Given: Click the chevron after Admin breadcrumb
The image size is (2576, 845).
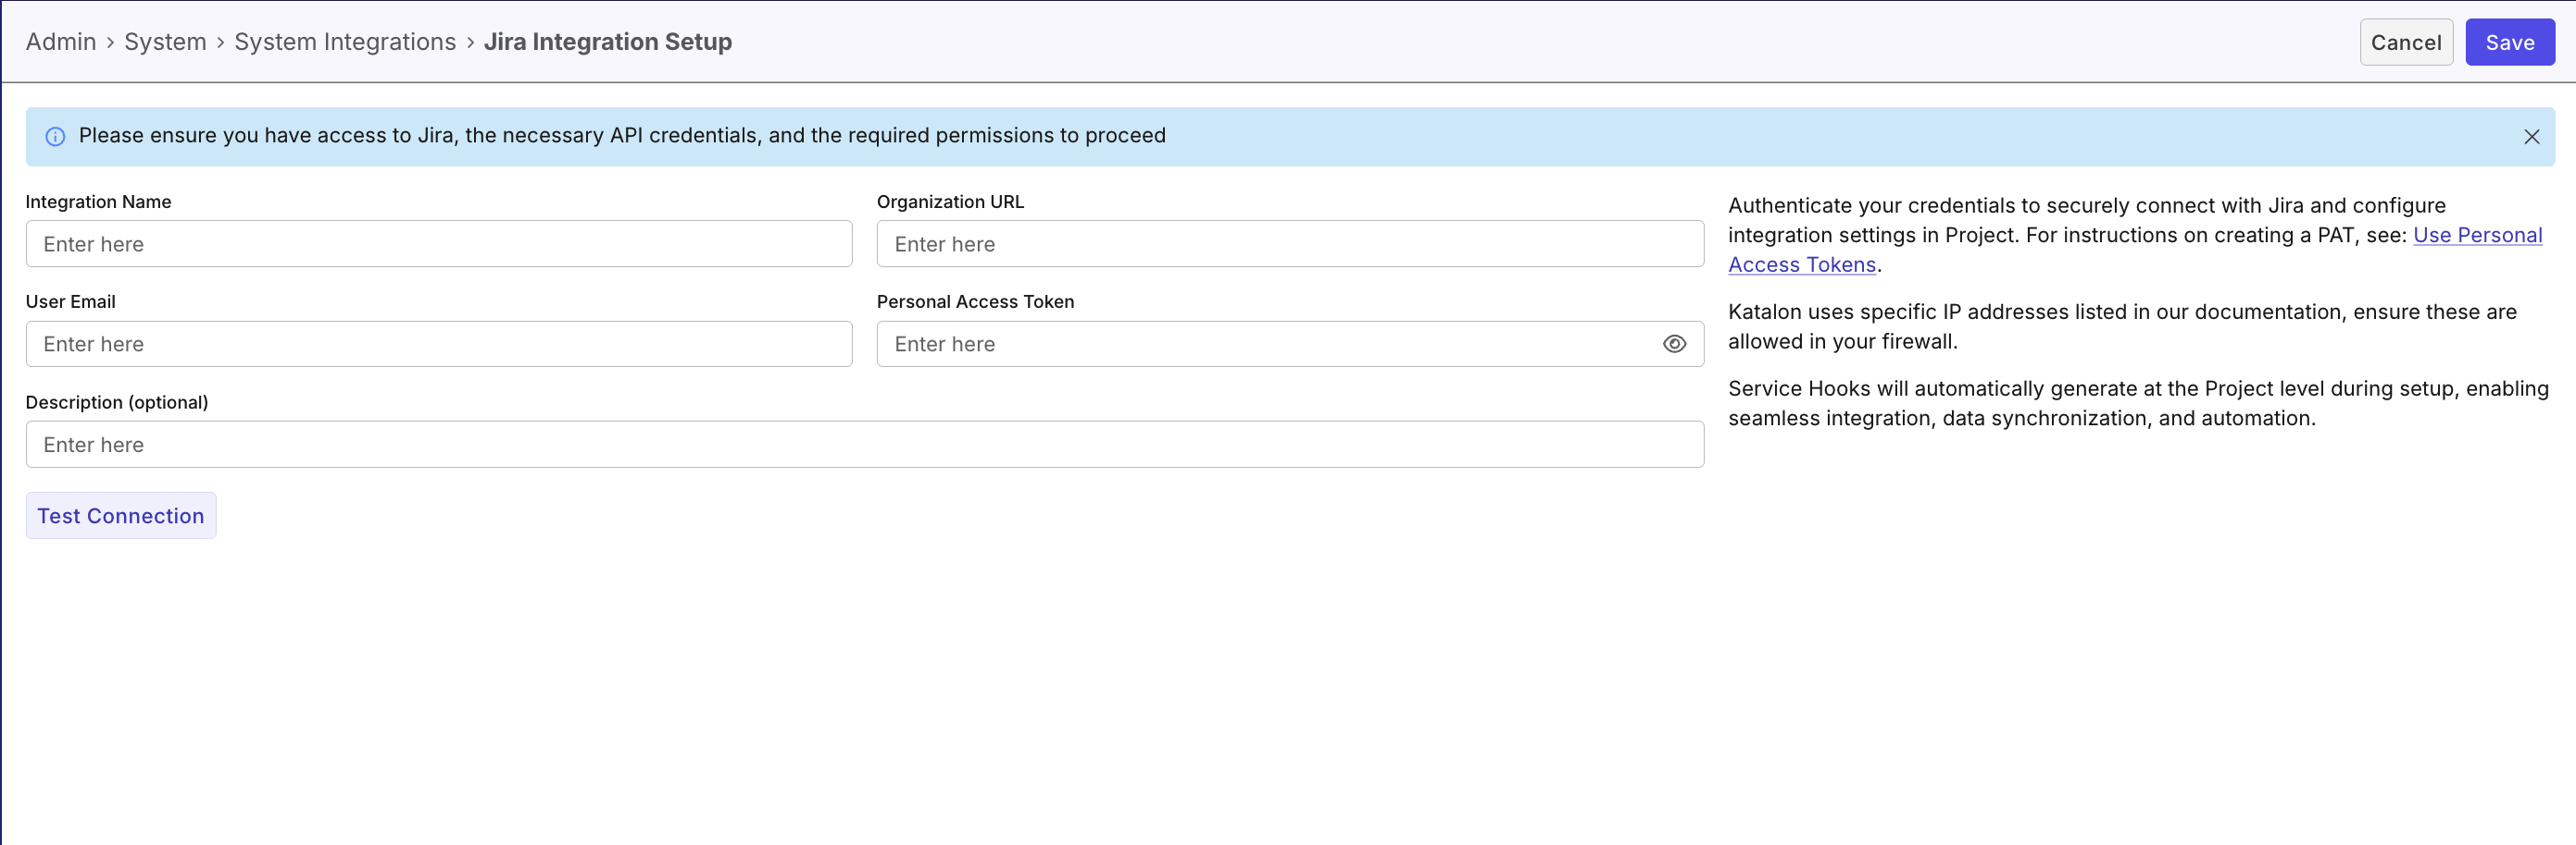Looking at the screenshot, I should coord(111,43).
